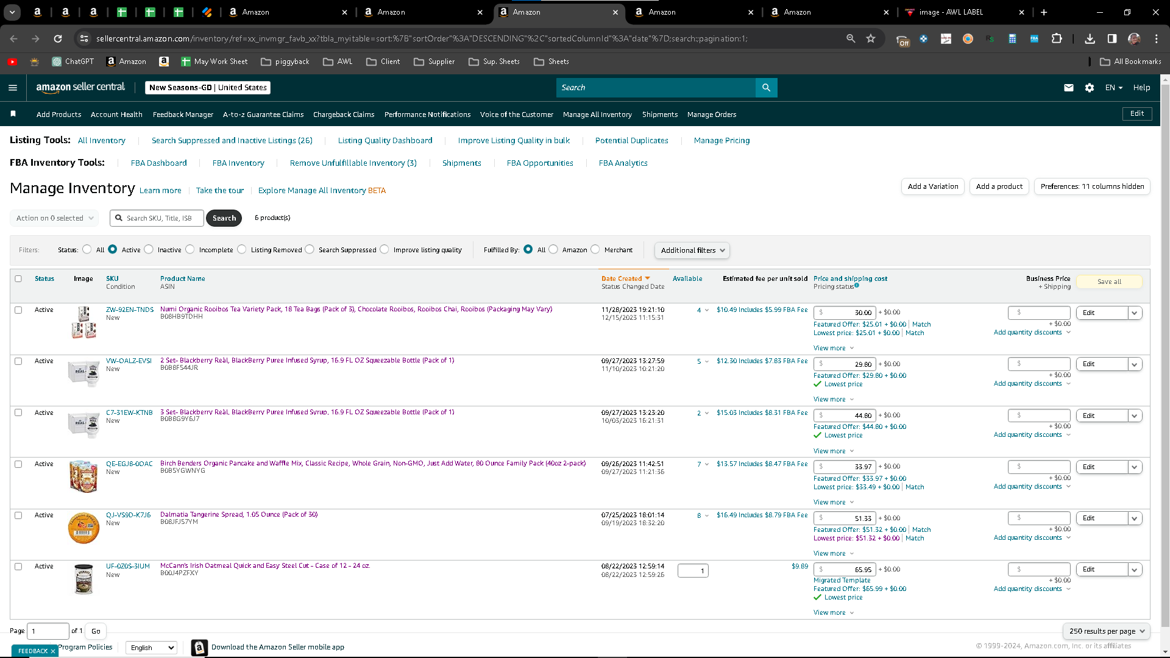Click the Amazon Seller Central logo
The width and height of the screenshot is (1170, 658).
[80, 87]
